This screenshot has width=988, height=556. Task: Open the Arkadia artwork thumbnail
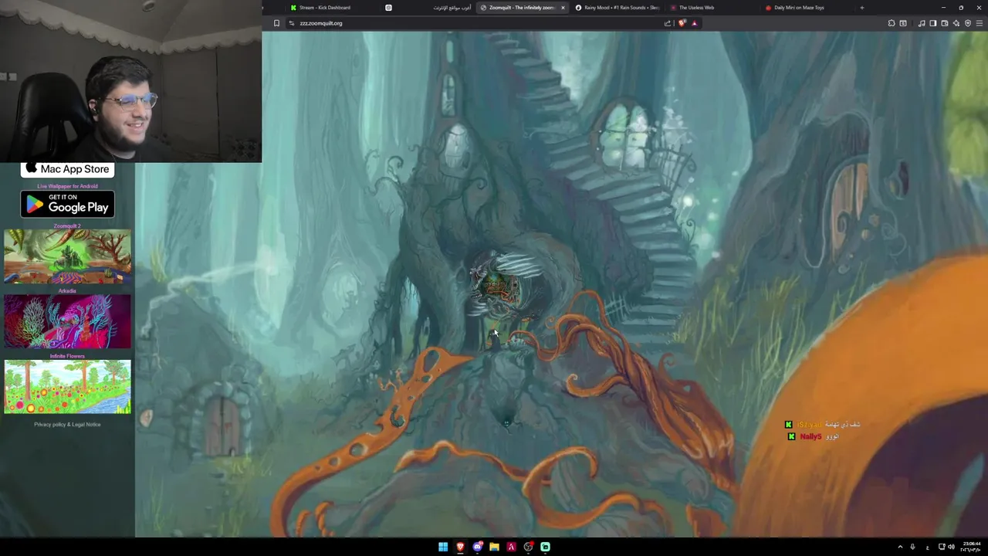click(x=67, y=321)
